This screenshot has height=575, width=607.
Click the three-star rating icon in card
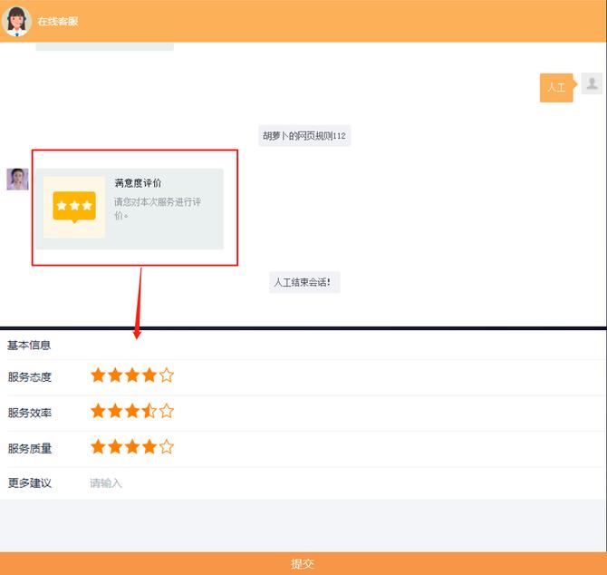point(74,207)
